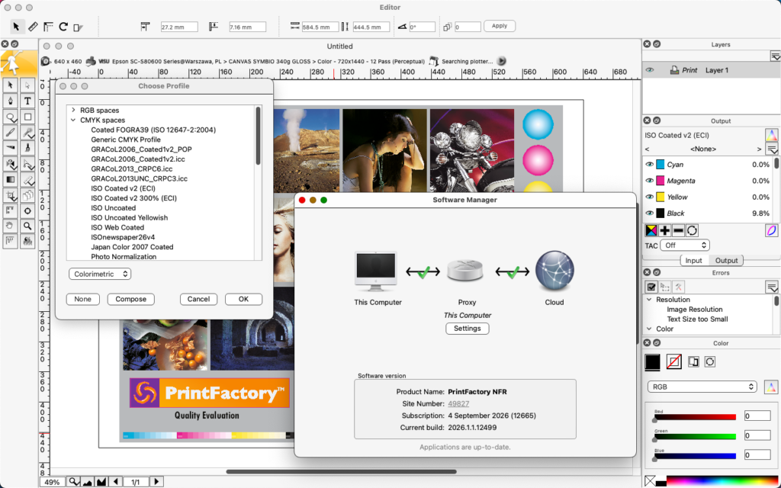Click the arrow pointer tool in top toolbar

click(x=16, y=27)
